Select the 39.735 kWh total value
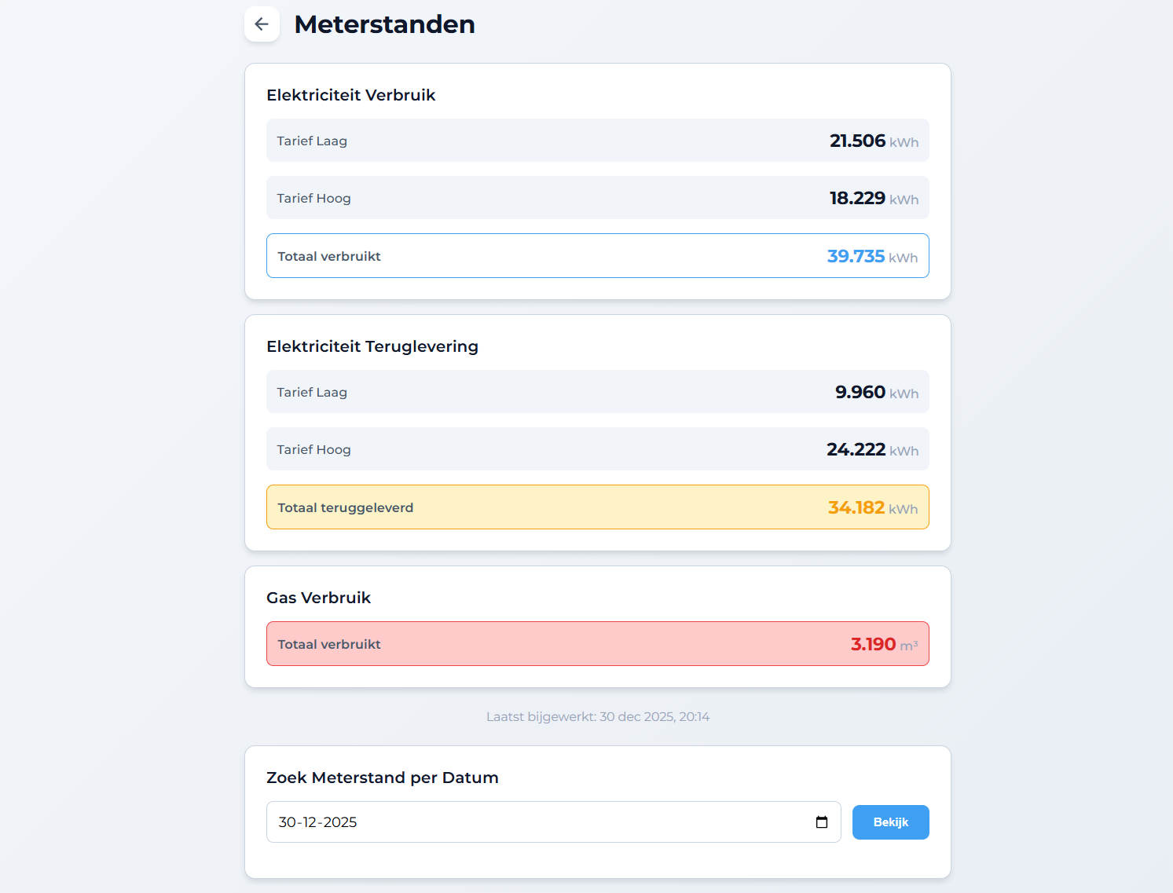Image resolution: width=1173 pixels, height=893 pixels. (856, 255)
